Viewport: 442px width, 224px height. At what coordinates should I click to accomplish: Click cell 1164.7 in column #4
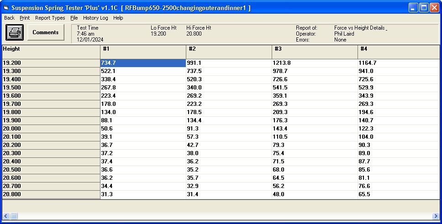coord(399,63)
